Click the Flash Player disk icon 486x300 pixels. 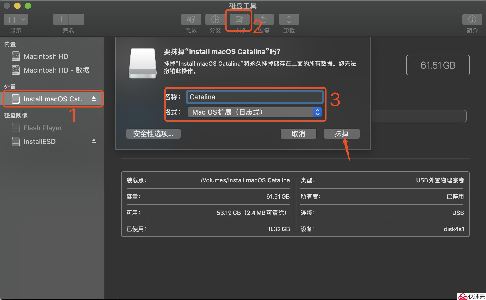point(16,128)
